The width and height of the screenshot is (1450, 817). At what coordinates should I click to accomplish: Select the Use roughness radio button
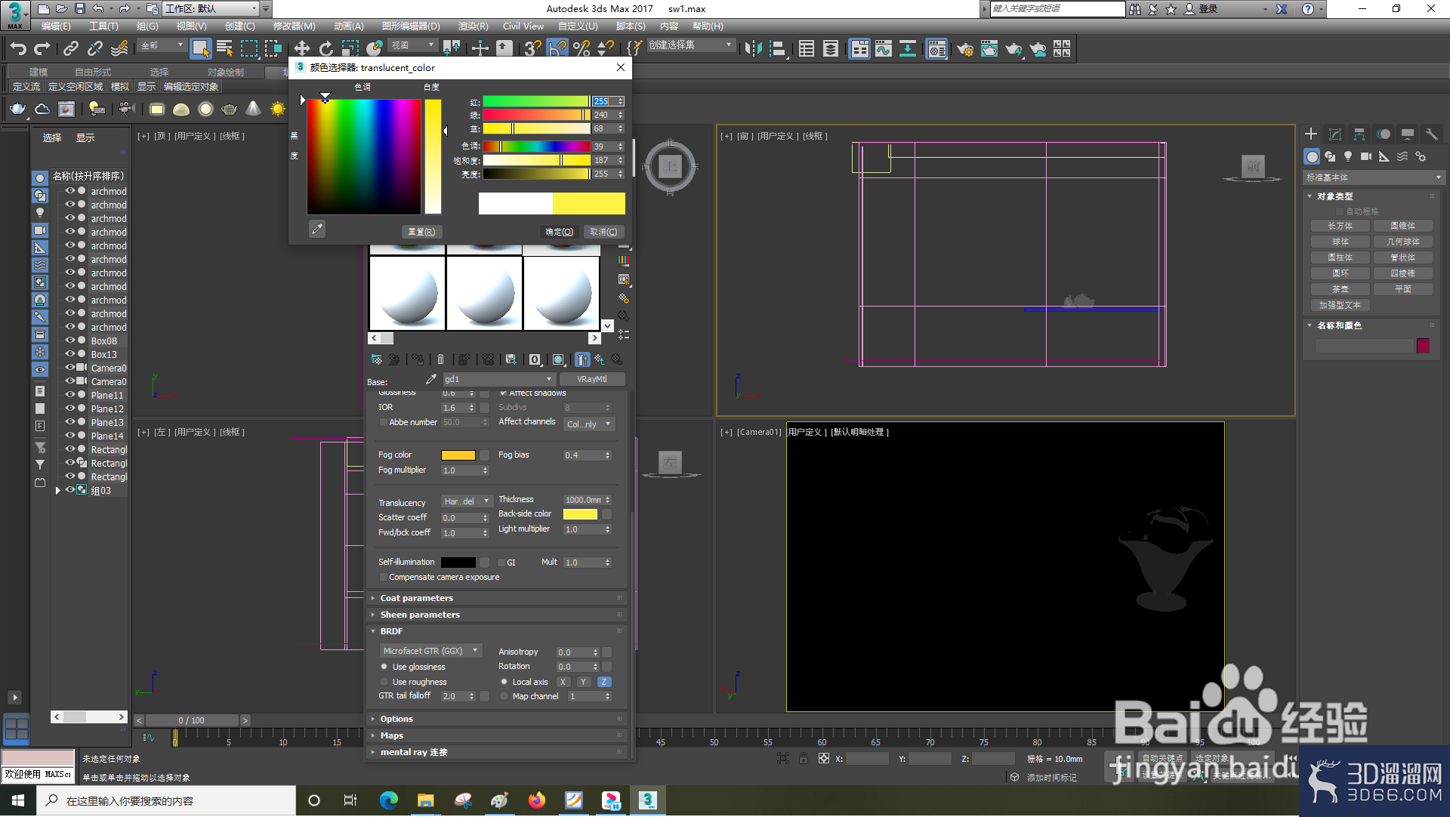point(384,682)
